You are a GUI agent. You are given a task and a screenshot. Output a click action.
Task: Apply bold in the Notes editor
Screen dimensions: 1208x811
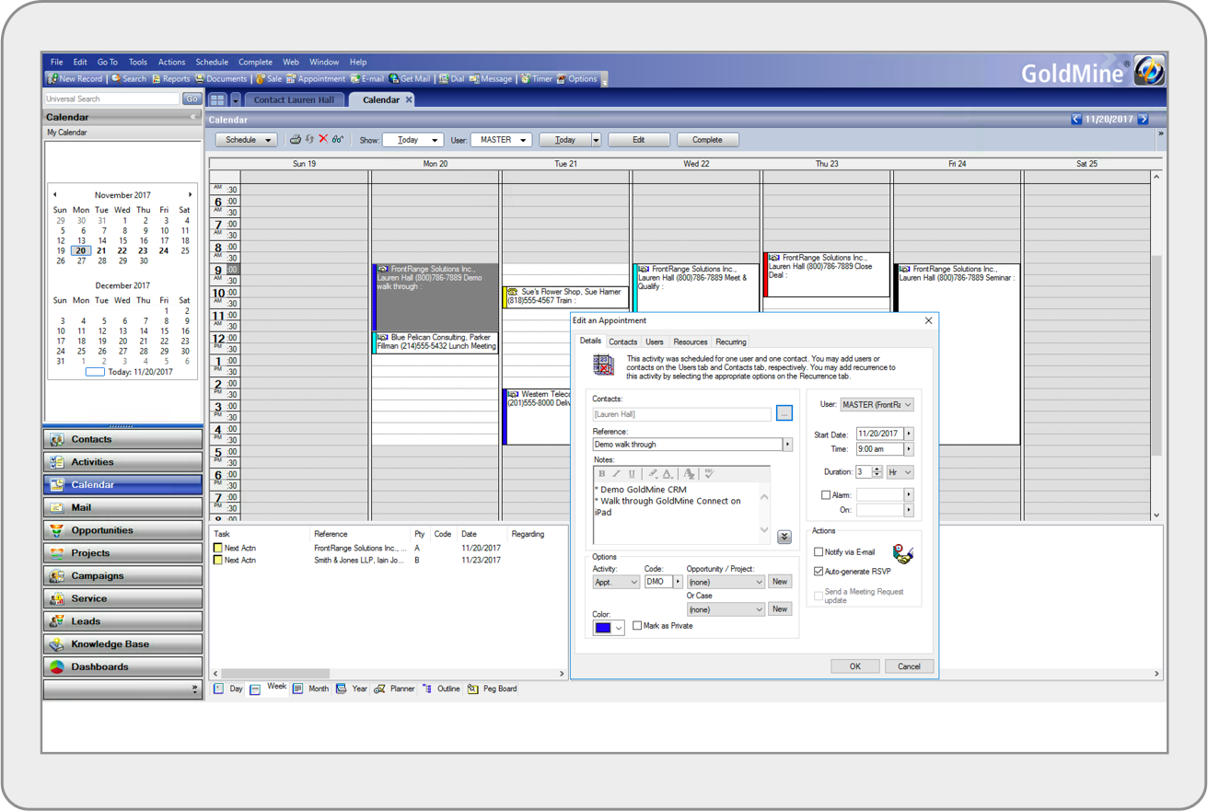602,474
